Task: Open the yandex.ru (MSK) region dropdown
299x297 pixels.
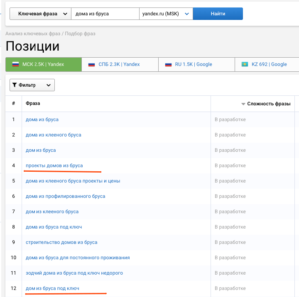Action: [x=166, y=14]
